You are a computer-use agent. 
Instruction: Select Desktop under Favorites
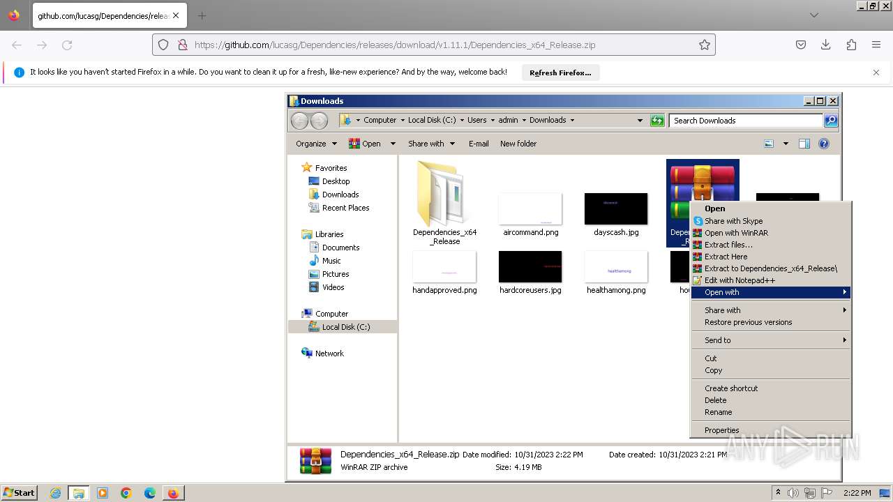click(336, 181)
